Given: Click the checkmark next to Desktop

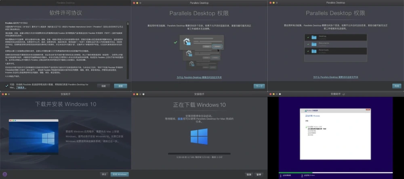Looking at the screenshot, I should click(308, 37).
